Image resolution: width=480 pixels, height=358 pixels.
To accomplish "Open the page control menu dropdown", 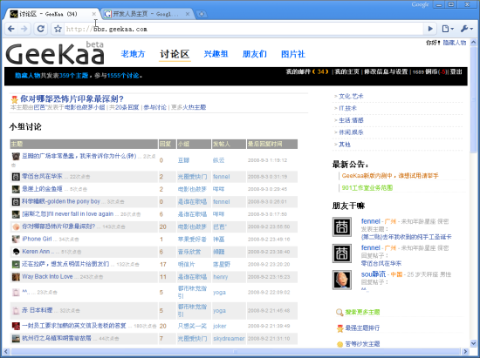I will (x=448, y=29).
